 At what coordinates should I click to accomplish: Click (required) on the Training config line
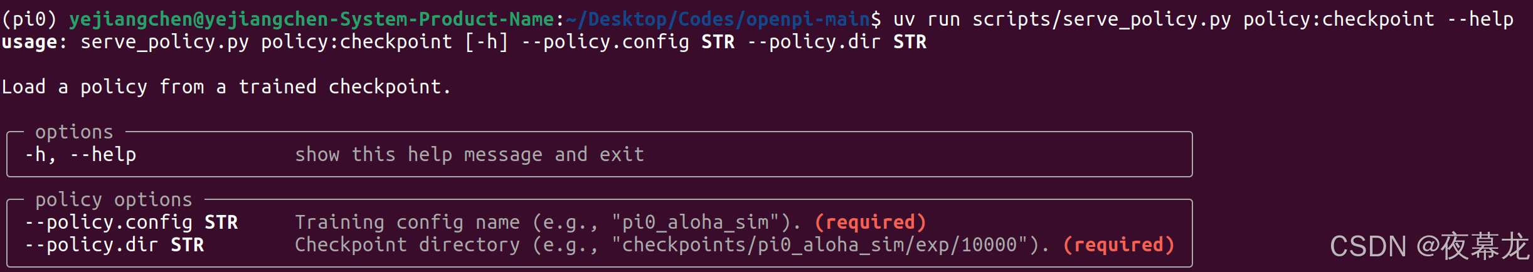870,222
